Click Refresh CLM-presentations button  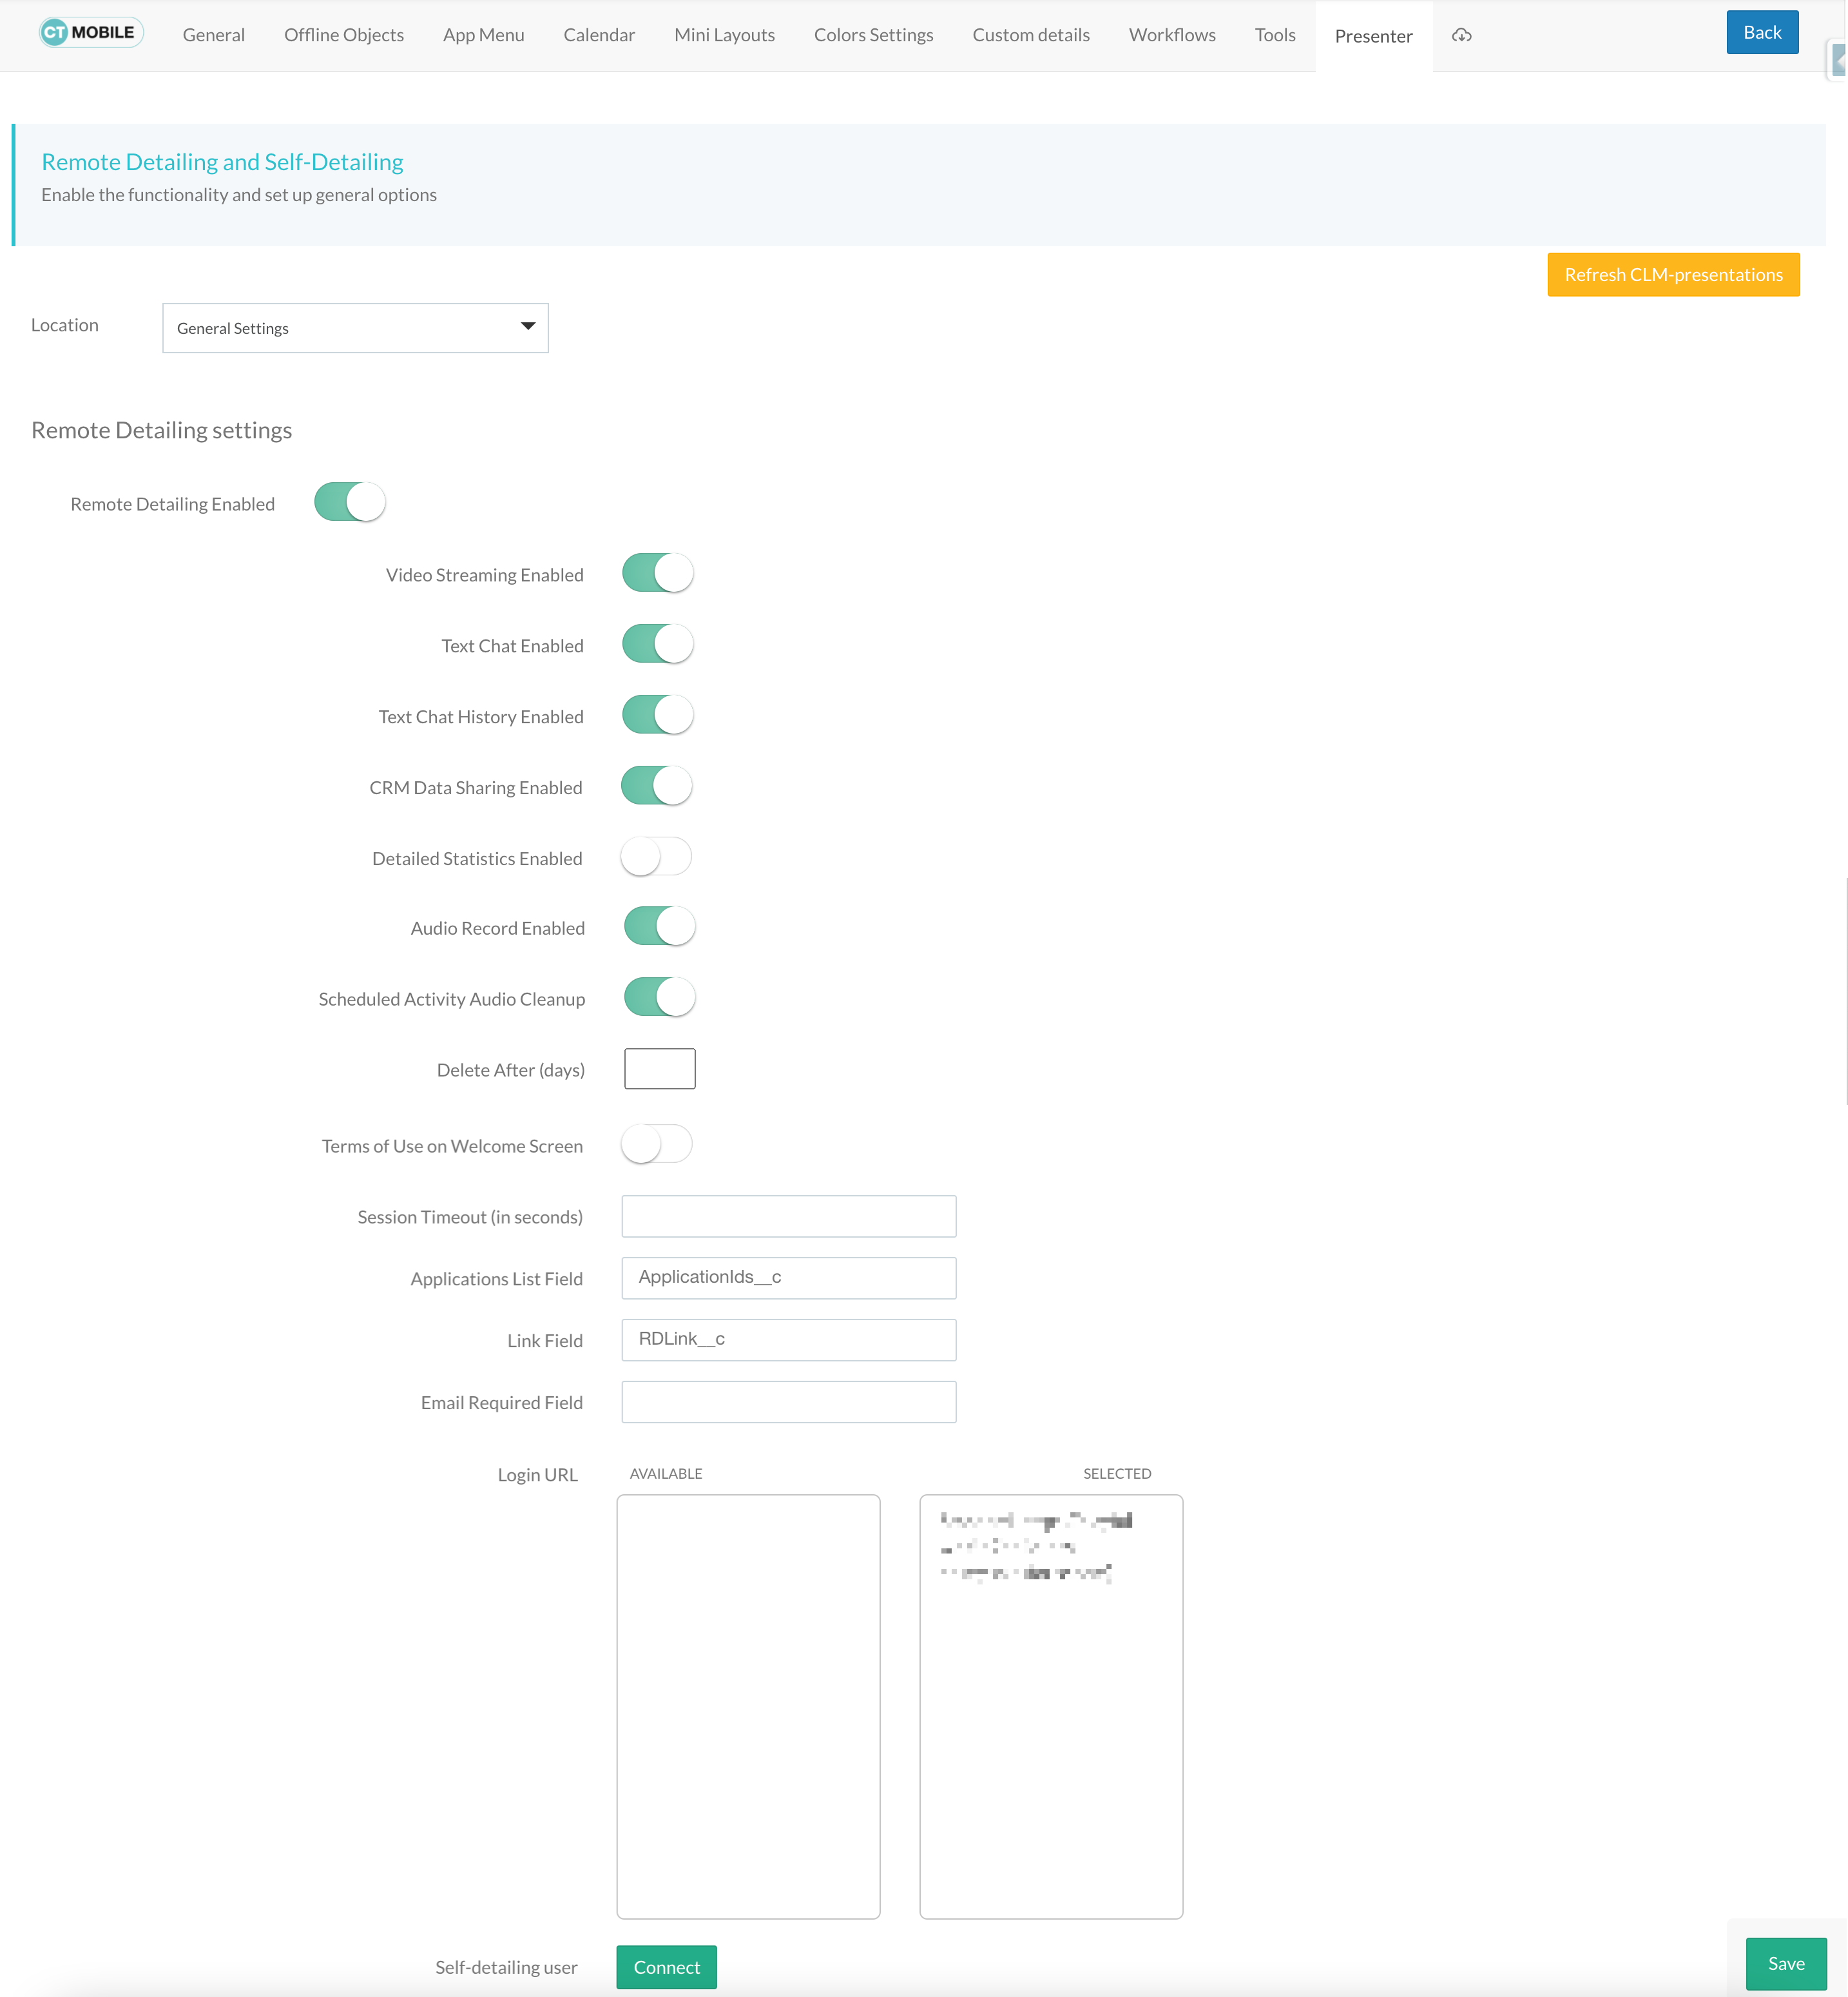click(1673, 275)
